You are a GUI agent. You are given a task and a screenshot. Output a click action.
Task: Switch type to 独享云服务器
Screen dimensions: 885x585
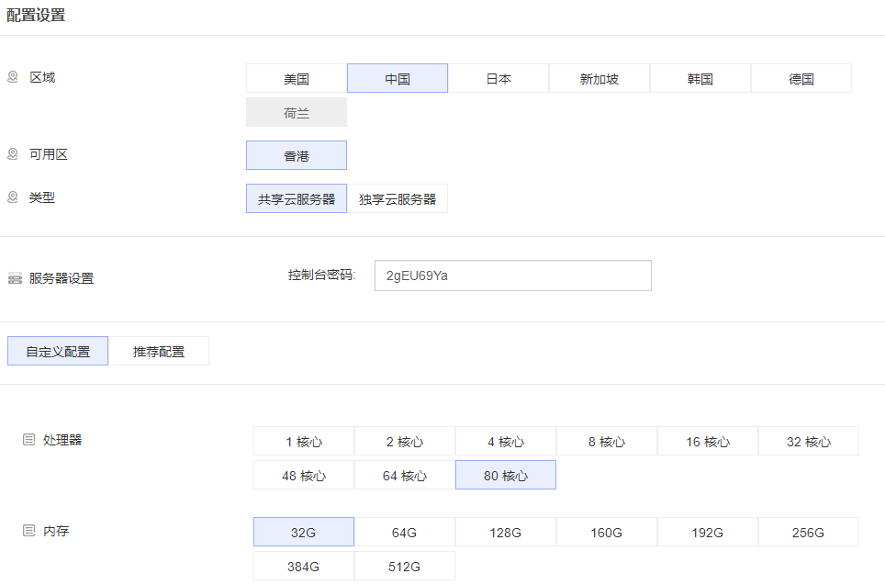tap(398, 199)
